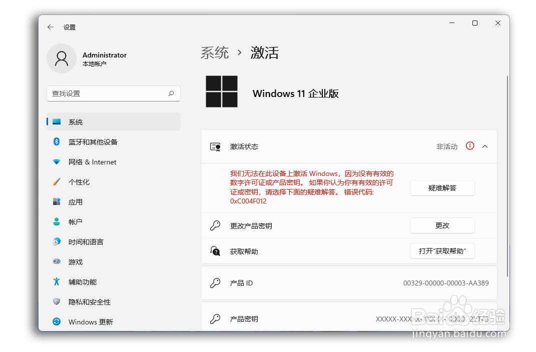Open 辅助功能 settings
This screenshot has width=536, height=352.
[114, 282]
